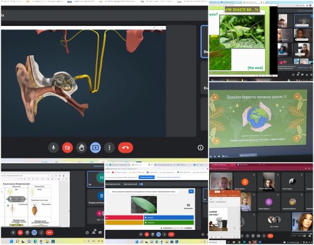
Task: Open more options in the ear anatomy Meet window
Action: (x=109, y=148)
